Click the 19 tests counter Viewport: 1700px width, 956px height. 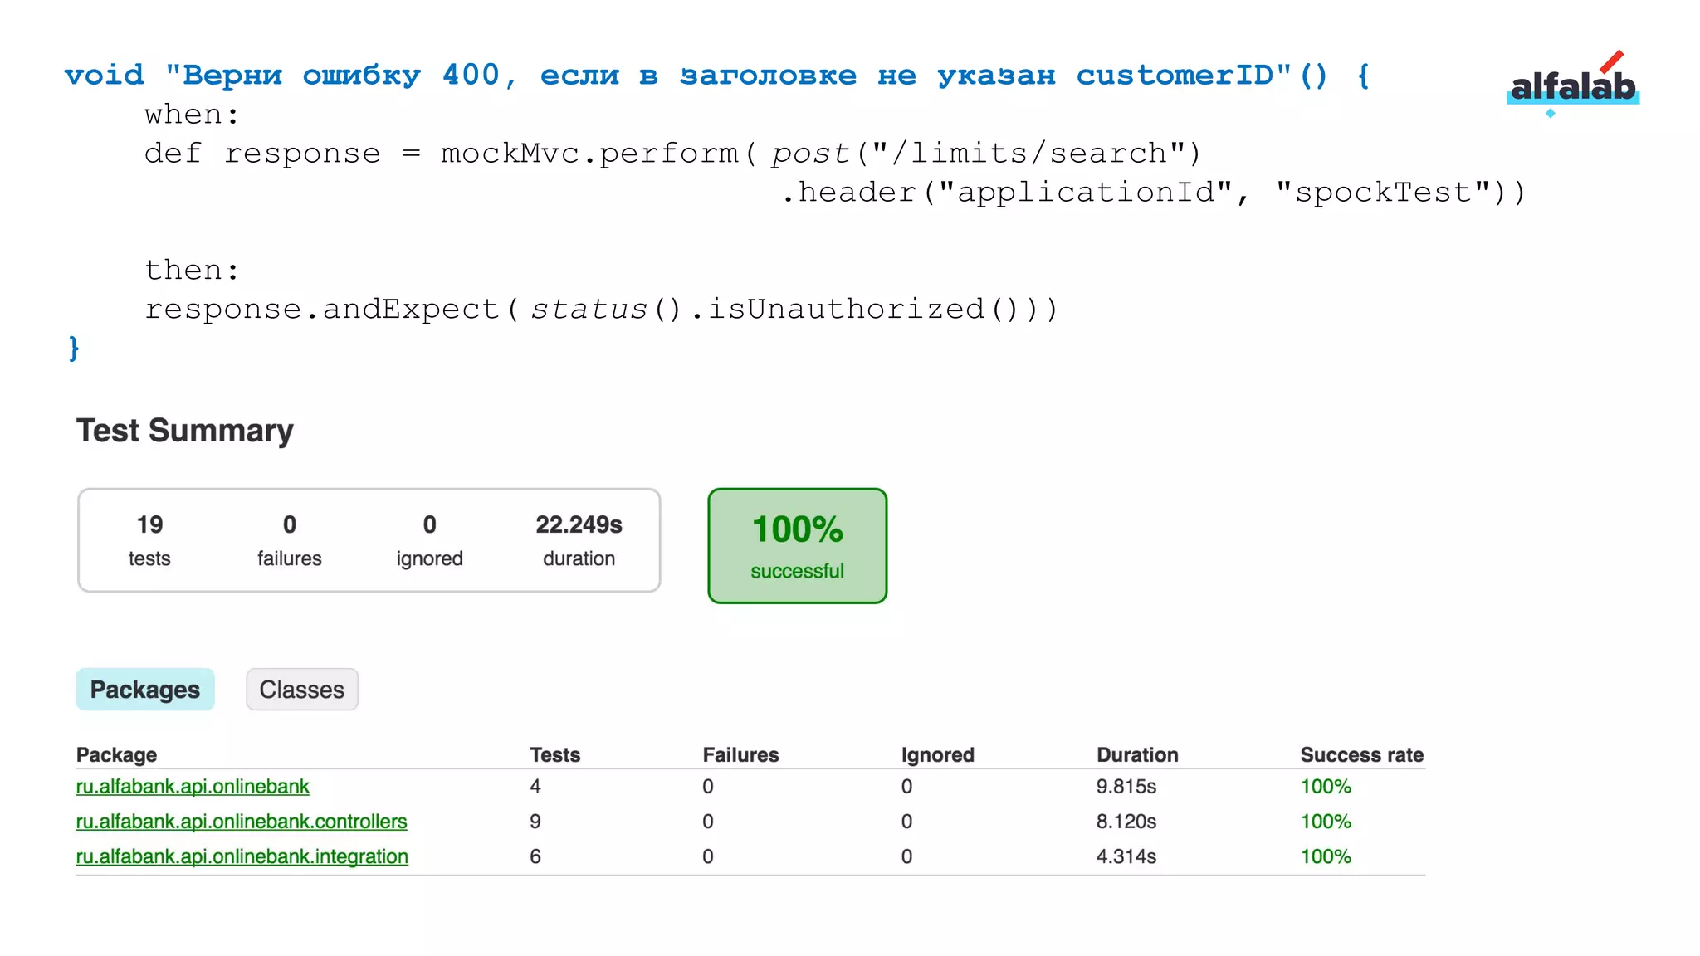pos(149,540)
